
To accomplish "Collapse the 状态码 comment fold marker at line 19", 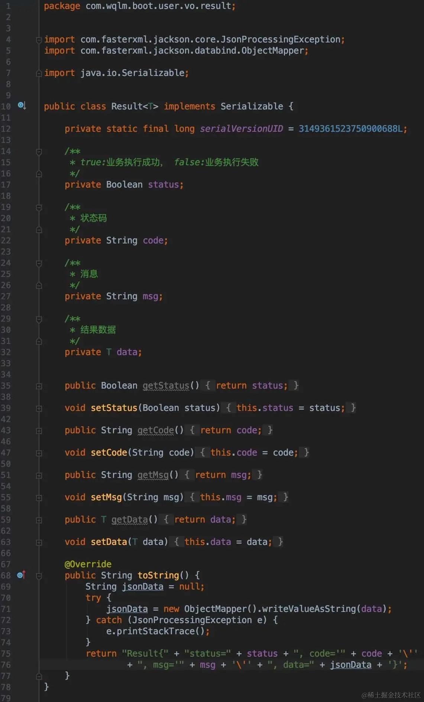I will [x=39, y=207].
